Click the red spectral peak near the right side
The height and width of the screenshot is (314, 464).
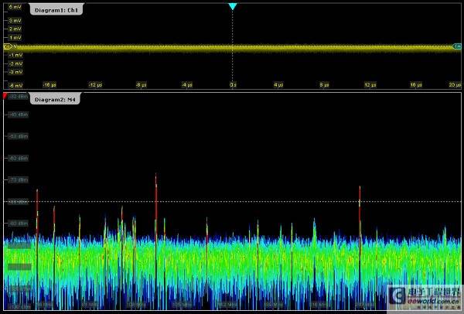coord(360,210)
